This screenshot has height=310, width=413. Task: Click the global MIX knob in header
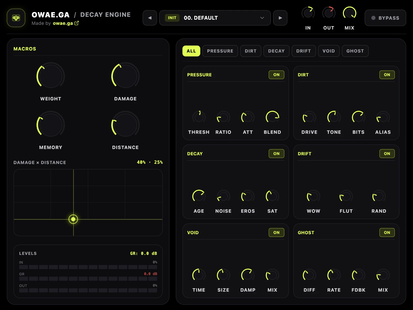(349, 13)
